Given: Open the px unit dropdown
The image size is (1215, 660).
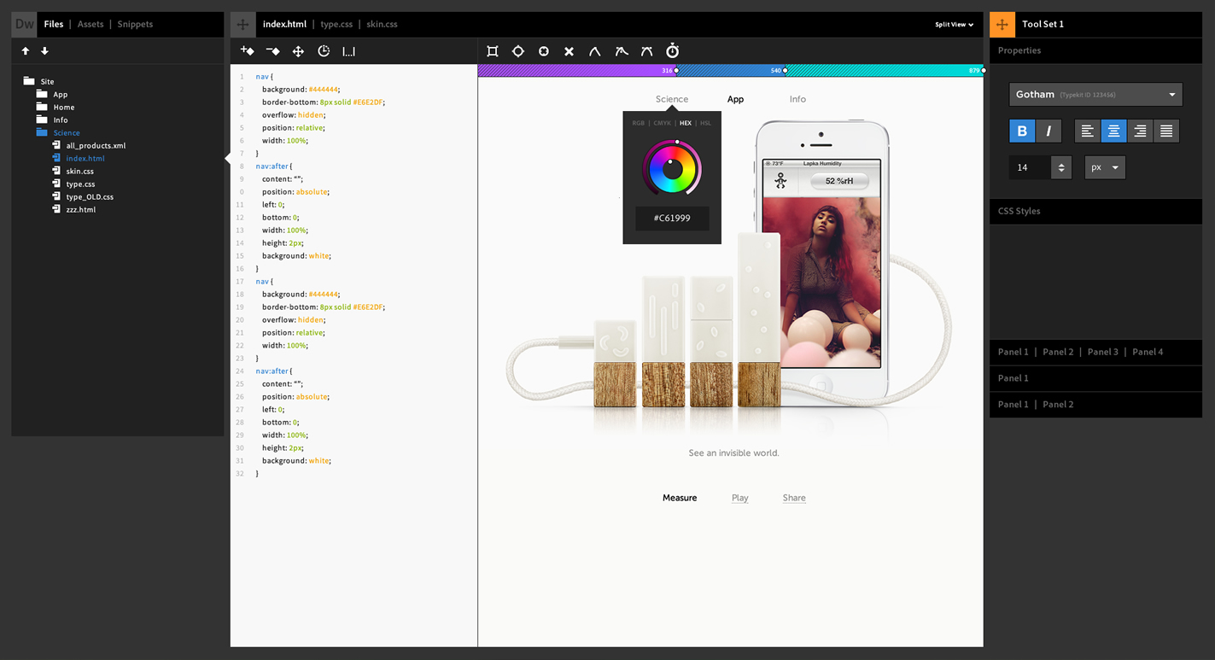Looking at the screenshot, I should [x=1105, y=167].
